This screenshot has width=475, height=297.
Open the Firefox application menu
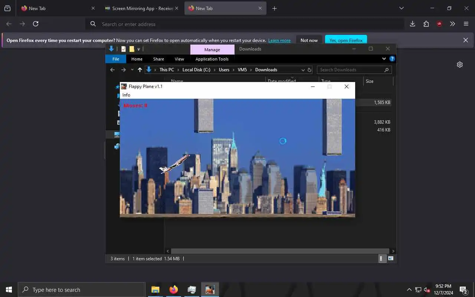coord(466,24)
